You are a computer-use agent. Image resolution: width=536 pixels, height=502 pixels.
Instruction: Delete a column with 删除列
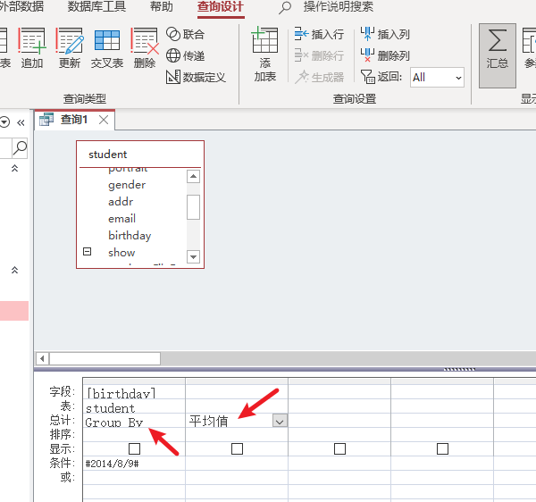(385, 55)
